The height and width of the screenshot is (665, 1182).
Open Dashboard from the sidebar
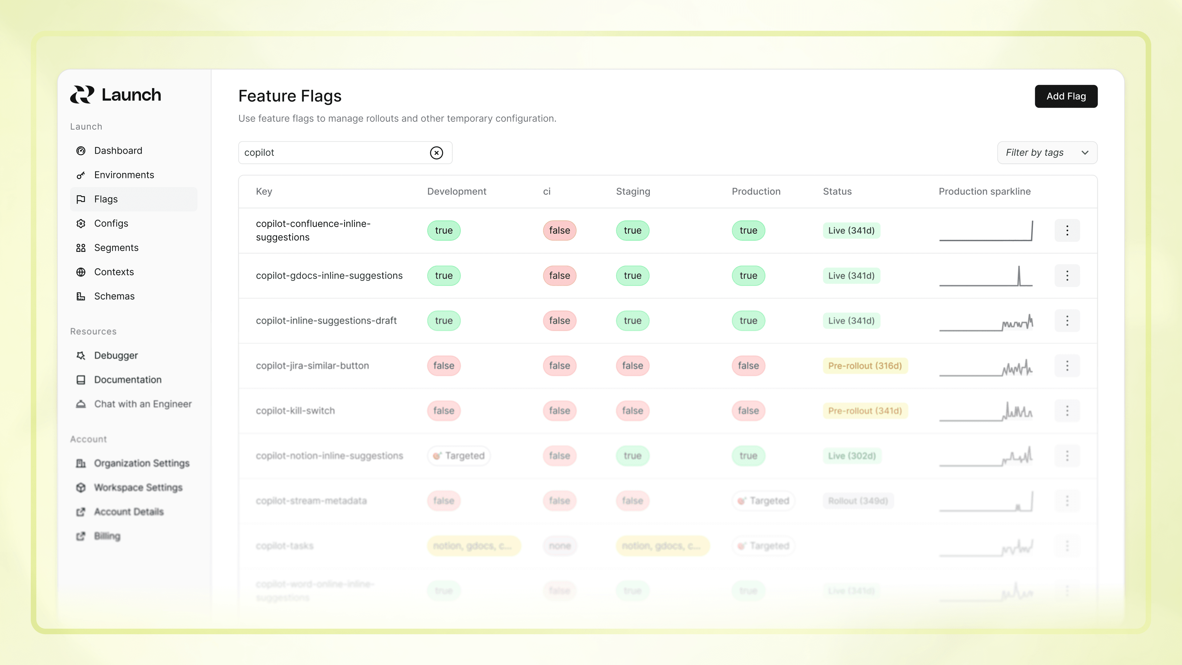(x=118, y=151)
